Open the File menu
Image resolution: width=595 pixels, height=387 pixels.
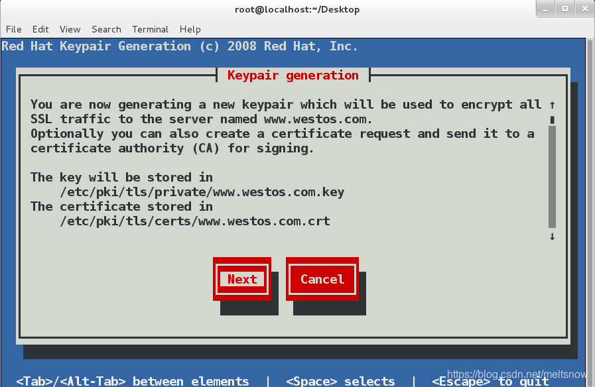tap(14, 29)
